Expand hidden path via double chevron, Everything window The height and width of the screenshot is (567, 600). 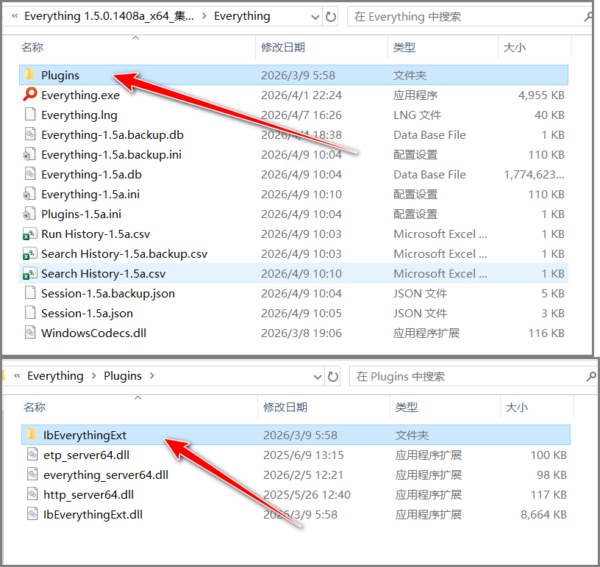point(15,16)
